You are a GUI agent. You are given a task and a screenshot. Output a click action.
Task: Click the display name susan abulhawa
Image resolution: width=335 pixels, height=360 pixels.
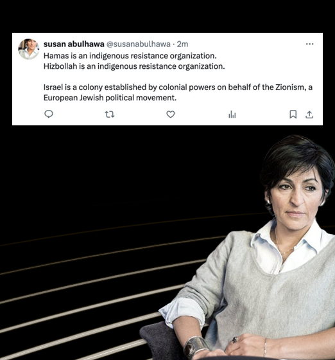74,44
